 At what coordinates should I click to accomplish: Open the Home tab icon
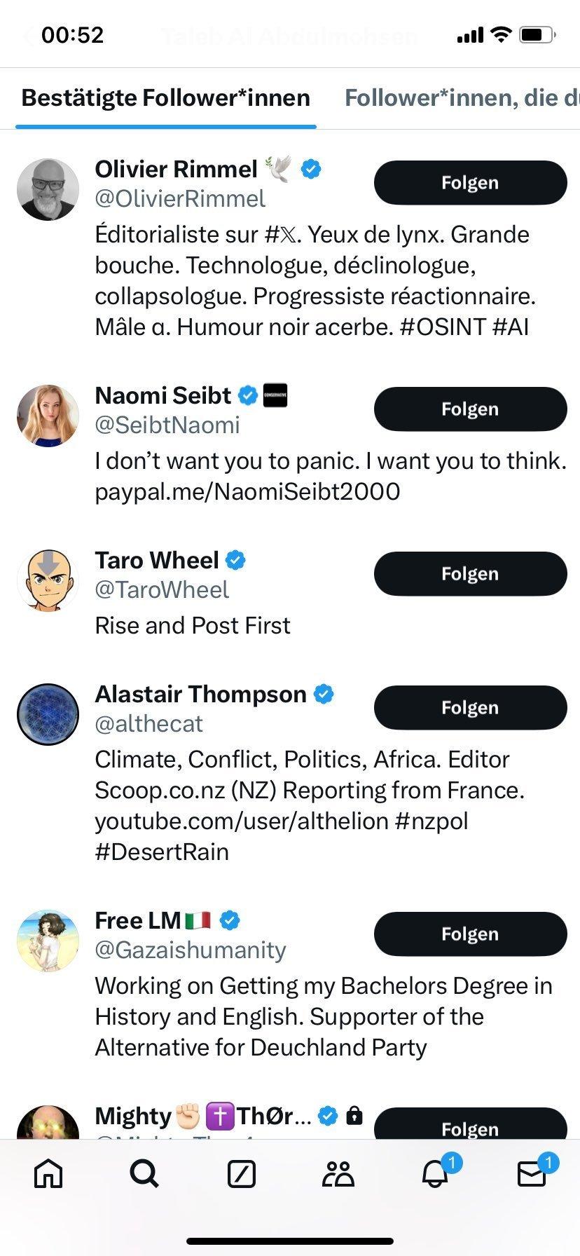coord(48,1173)
